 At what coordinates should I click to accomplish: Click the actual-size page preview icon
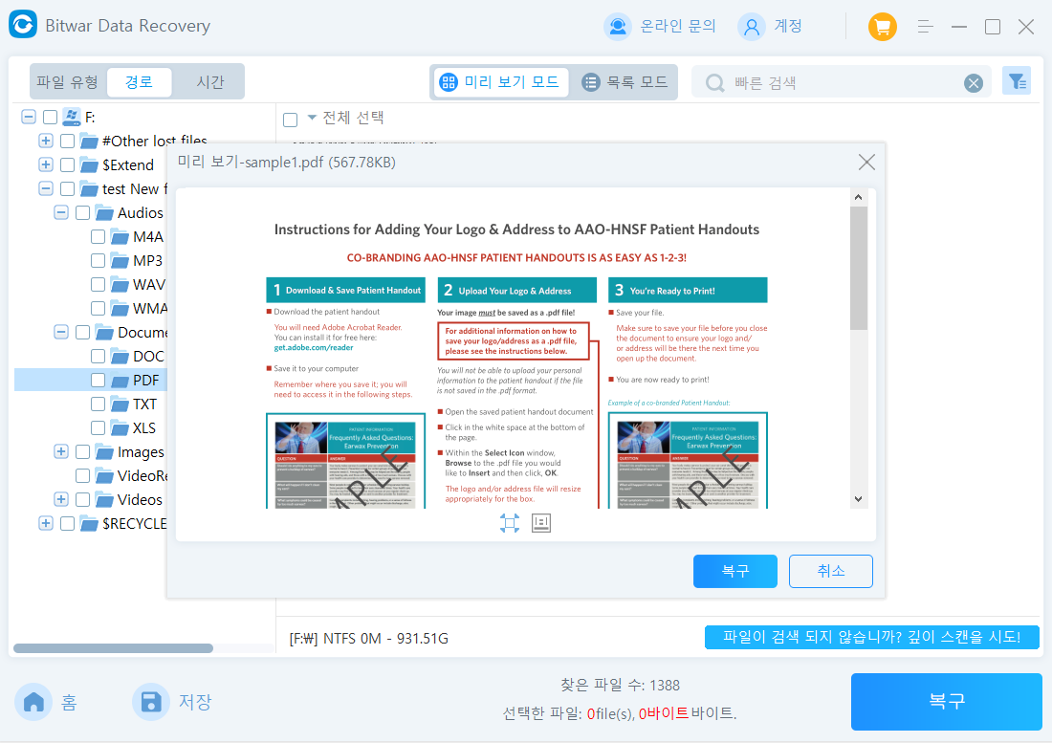pyautogui.click(x=540, y=523)
